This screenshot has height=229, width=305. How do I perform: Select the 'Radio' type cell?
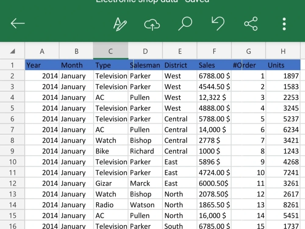pos(111,205)
